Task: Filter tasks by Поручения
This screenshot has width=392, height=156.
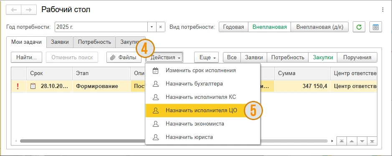Action: (357, 58)
